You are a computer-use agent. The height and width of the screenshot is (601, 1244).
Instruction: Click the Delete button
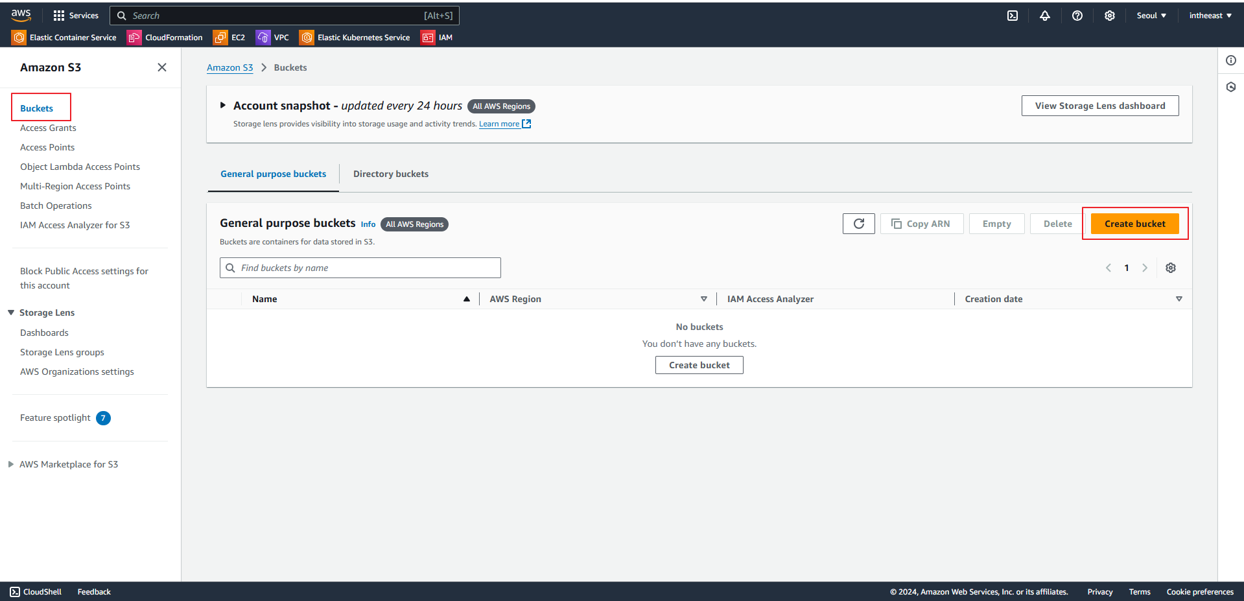[x=1058, y=224]
